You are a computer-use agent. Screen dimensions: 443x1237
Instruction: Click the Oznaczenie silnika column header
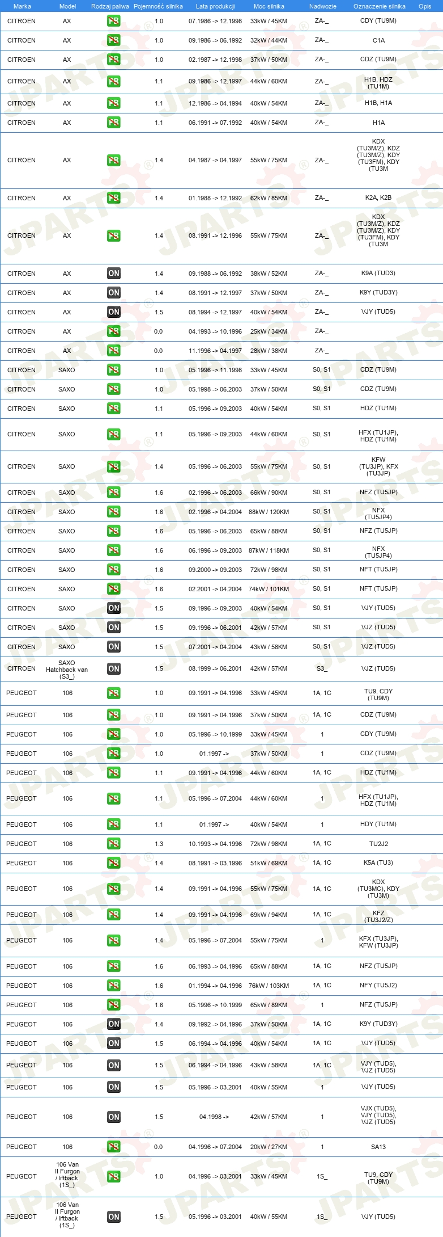(380, 6)
